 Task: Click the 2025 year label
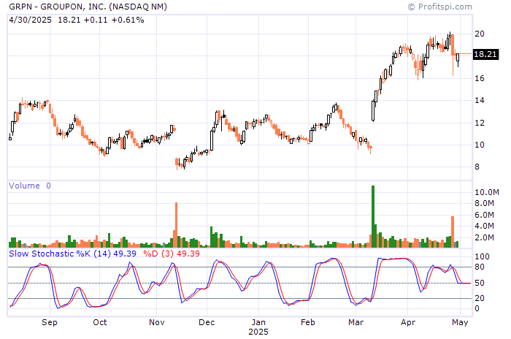pos(258,332)
